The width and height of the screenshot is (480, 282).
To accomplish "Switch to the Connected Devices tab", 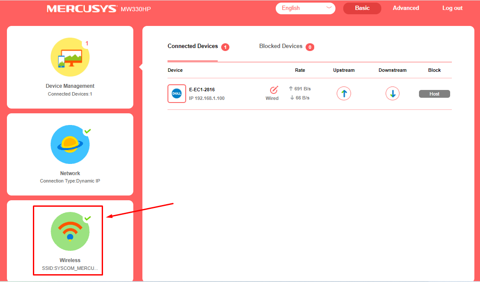I will [193, 46].
